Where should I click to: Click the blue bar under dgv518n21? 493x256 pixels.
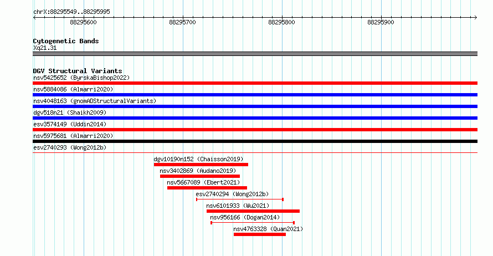255,118
